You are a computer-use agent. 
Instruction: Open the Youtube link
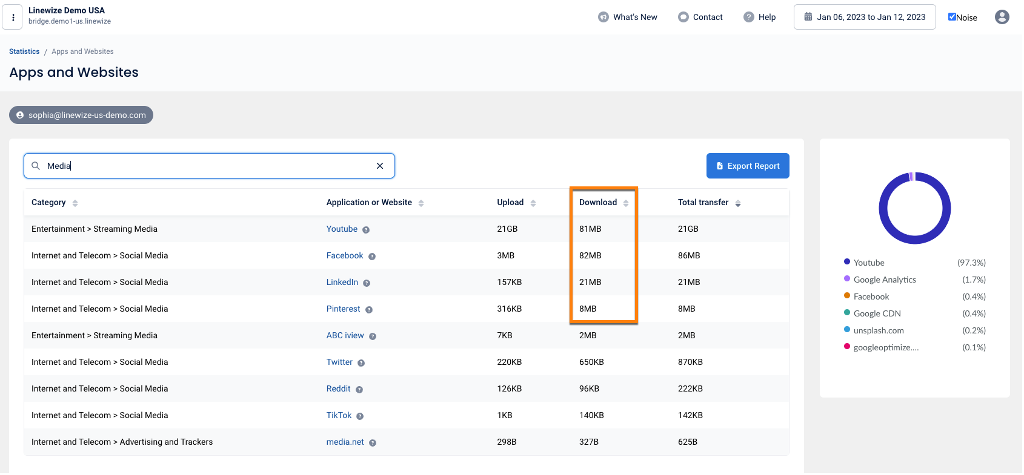point(342,229)
